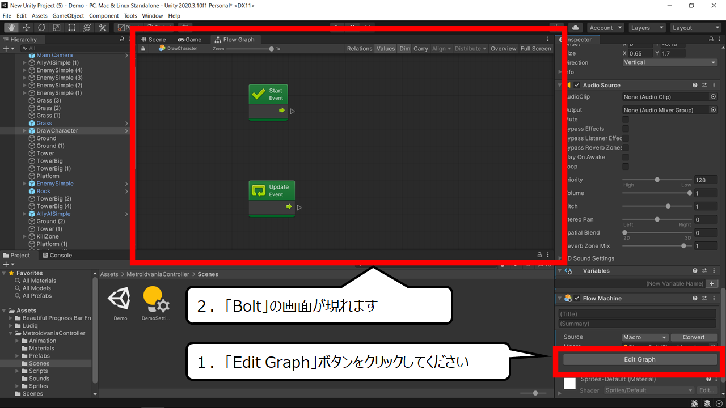Image resolution: width=726 pixels, height=408 pixels.
Task: Open the Component menu
Action: coord(104,16)
